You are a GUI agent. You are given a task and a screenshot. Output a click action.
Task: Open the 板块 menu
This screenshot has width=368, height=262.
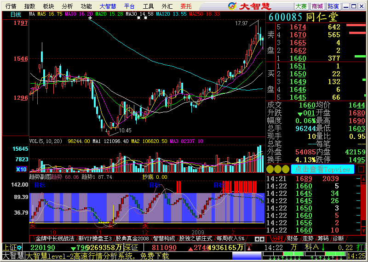click(49, 6)
